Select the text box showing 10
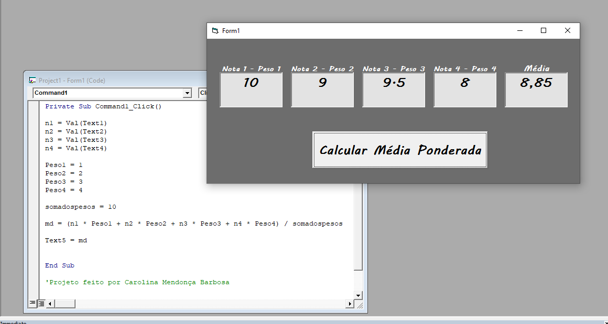Viewport: 608px width, 324px height. pos(251,90)
